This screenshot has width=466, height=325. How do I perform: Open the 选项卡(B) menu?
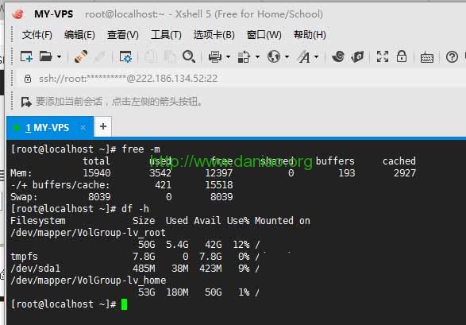click(x=214, y=35)
